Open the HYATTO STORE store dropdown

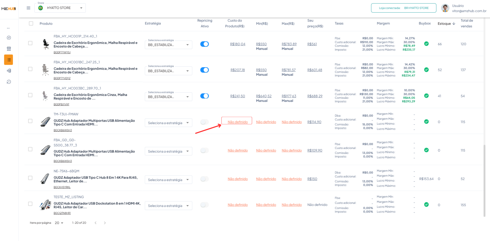click(x=60, y=8)
